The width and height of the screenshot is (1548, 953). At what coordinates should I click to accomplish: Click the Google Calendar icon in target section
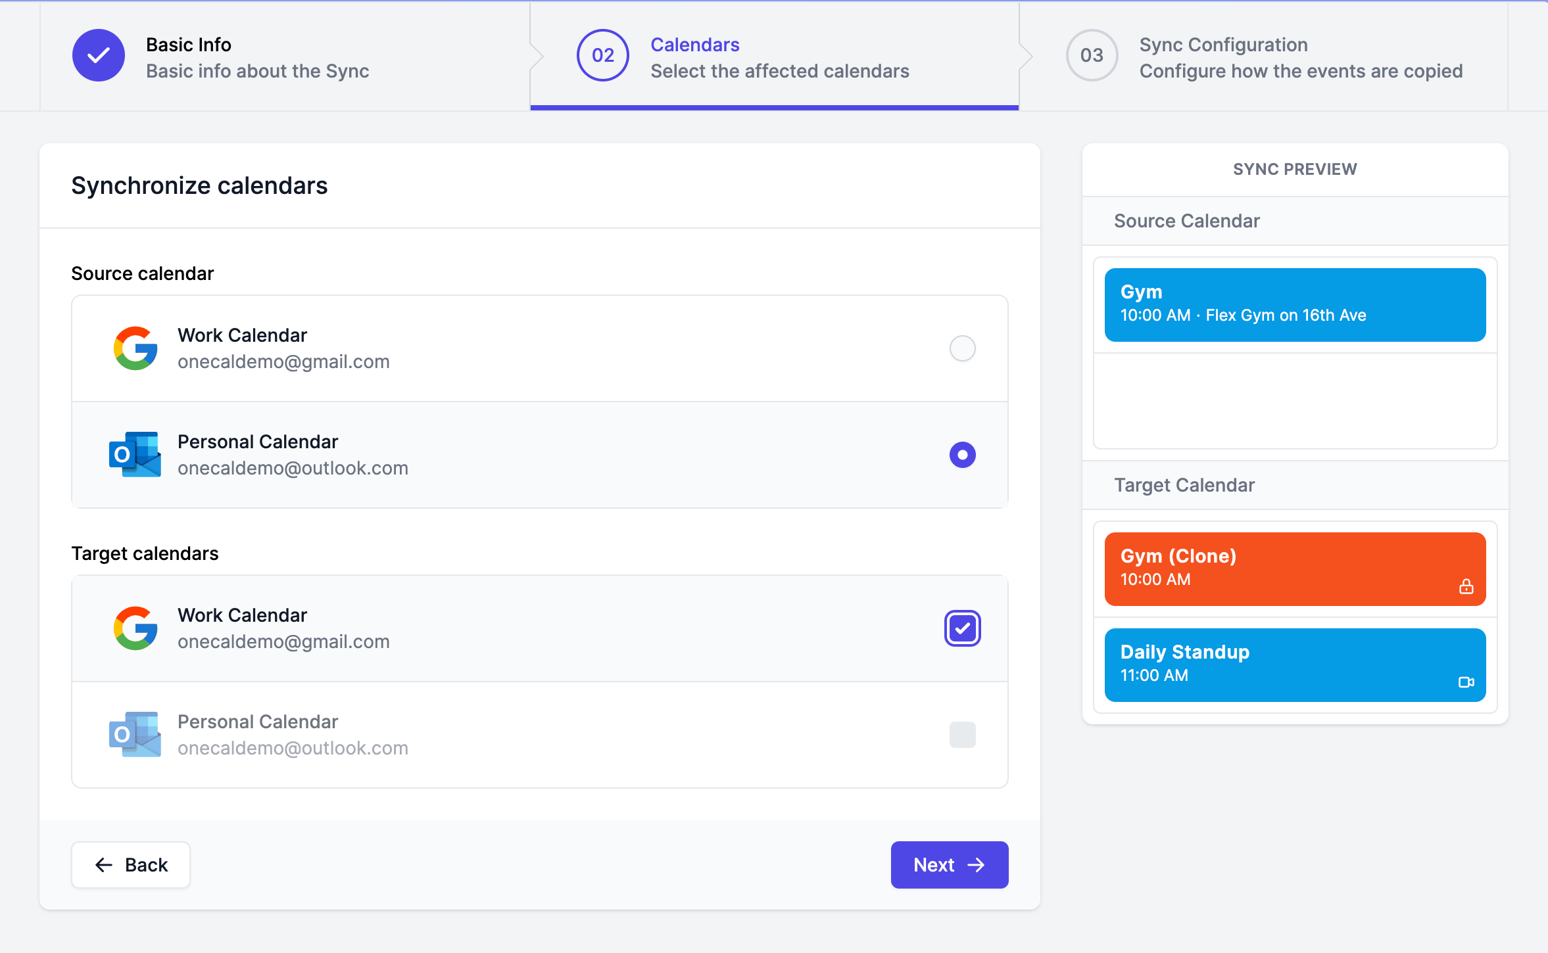click(133, 628)
